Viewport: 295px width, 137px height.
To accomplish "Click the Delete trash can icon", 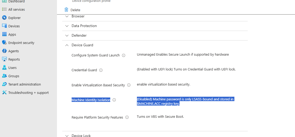I will (x=66, y=10).
